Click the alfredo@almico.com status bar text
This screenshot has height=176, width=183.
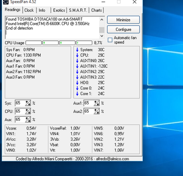coord(112,159)
